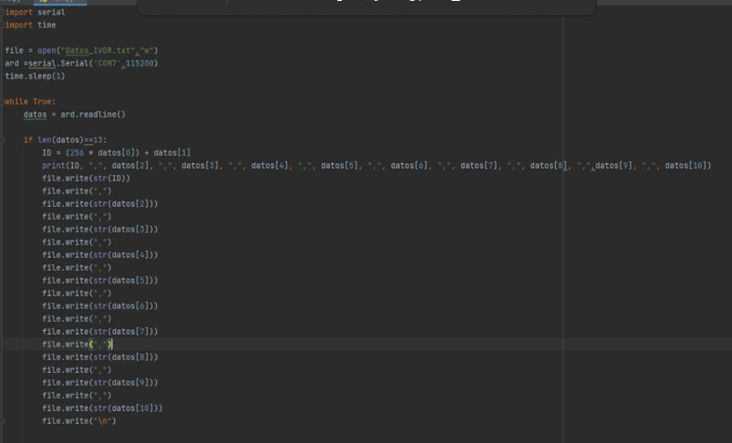Click the 'while True:' statement

[30, 102]
